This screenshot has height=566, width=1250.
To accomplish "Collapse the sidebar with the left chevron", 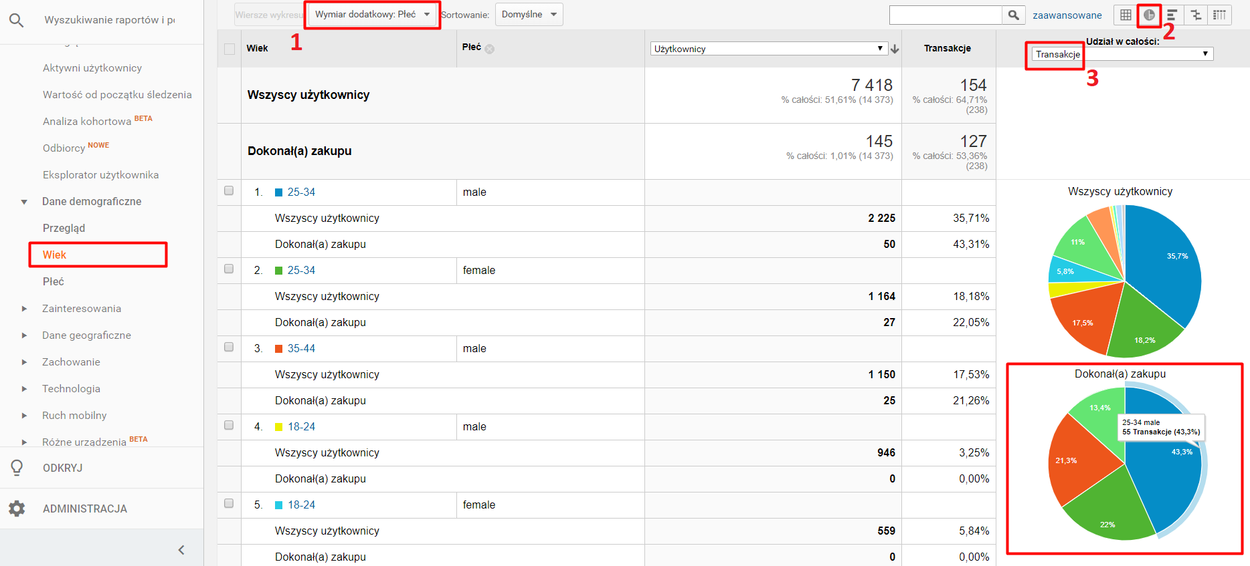I will 181,550.
